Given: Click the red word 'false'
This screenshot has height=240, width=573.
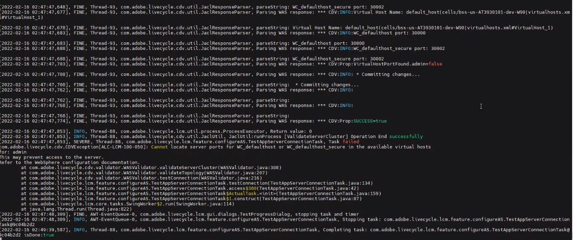Looking at the screenshot, I should 435,64.
